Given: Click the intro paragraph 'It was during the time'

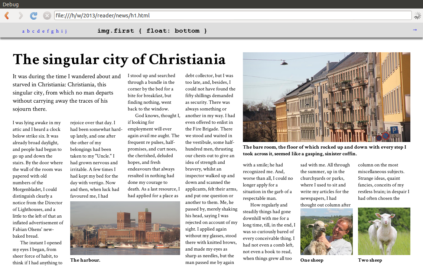Looking at the screenshot, I should 66,93.
